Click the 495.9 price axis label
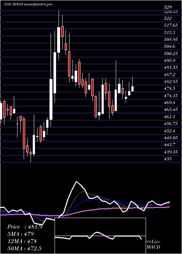The width and height of the screenshot is (182, 254). pyautogui.click(x=170, y=61)
